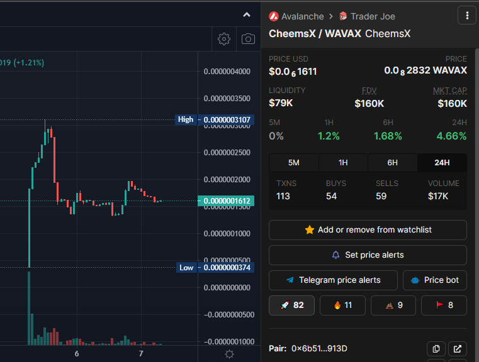
Task: Vote with the poop reaction 9
Action: point(393,305)
